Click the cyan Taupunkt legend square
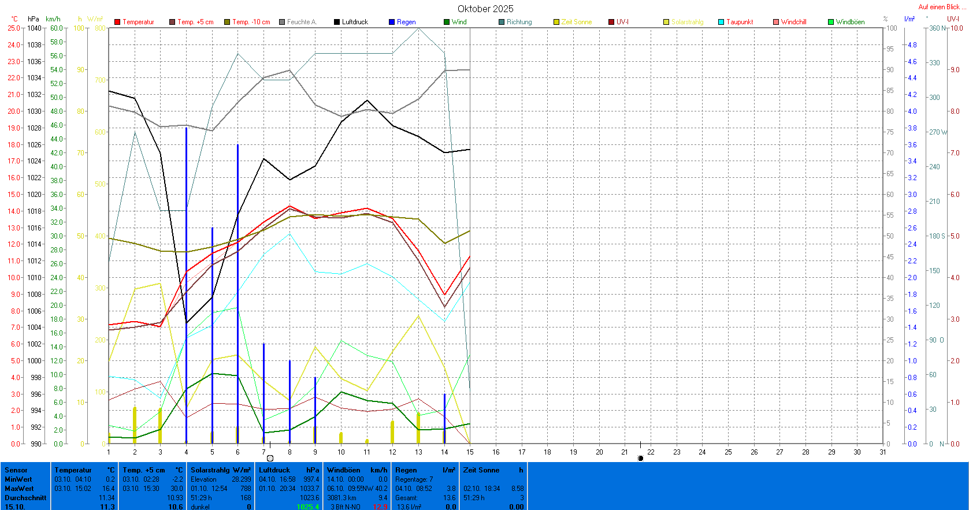 [x=721, y=22]
